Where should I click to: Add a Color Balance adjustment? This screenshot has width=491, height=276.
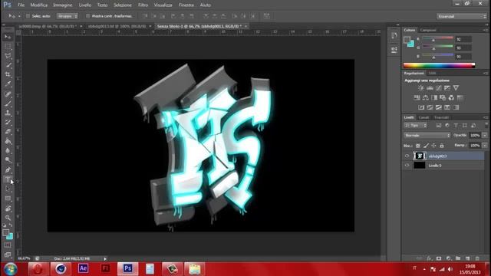(x=426, y=97)
